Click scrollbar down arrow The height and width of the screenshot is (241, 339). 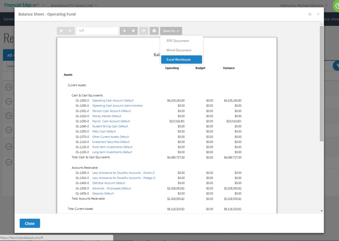[x=322, y=211]
